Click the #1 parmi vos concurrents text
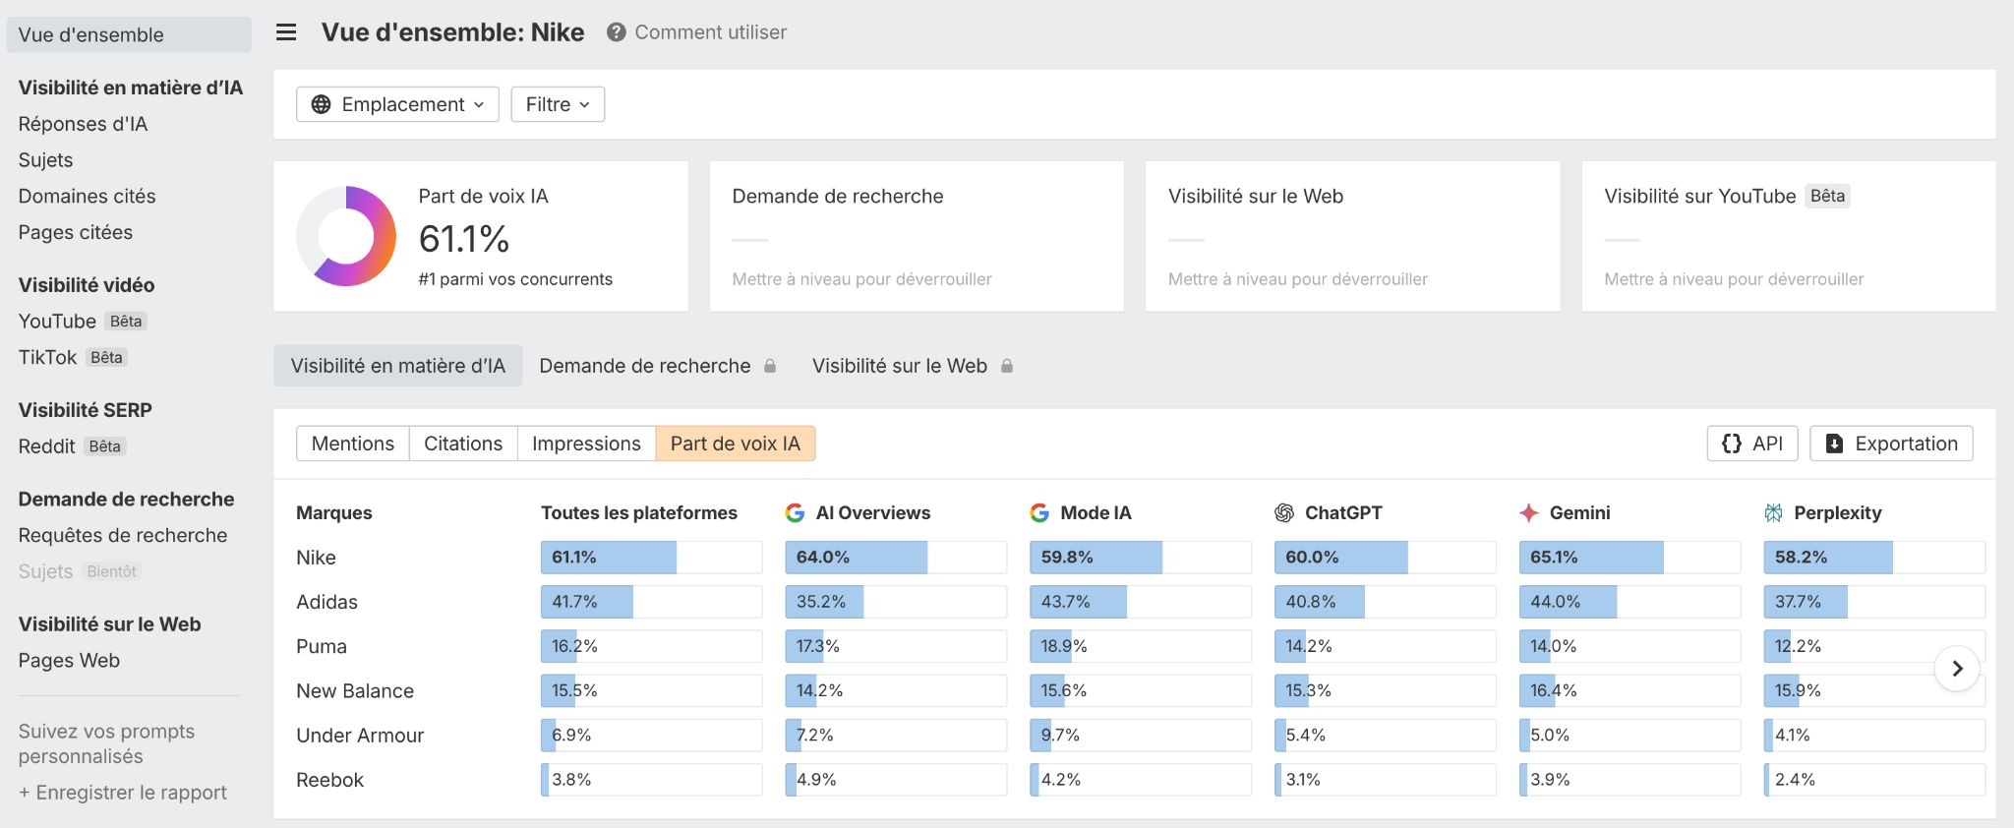Viewport: 2014px width, 828px height. coord(515,279)
